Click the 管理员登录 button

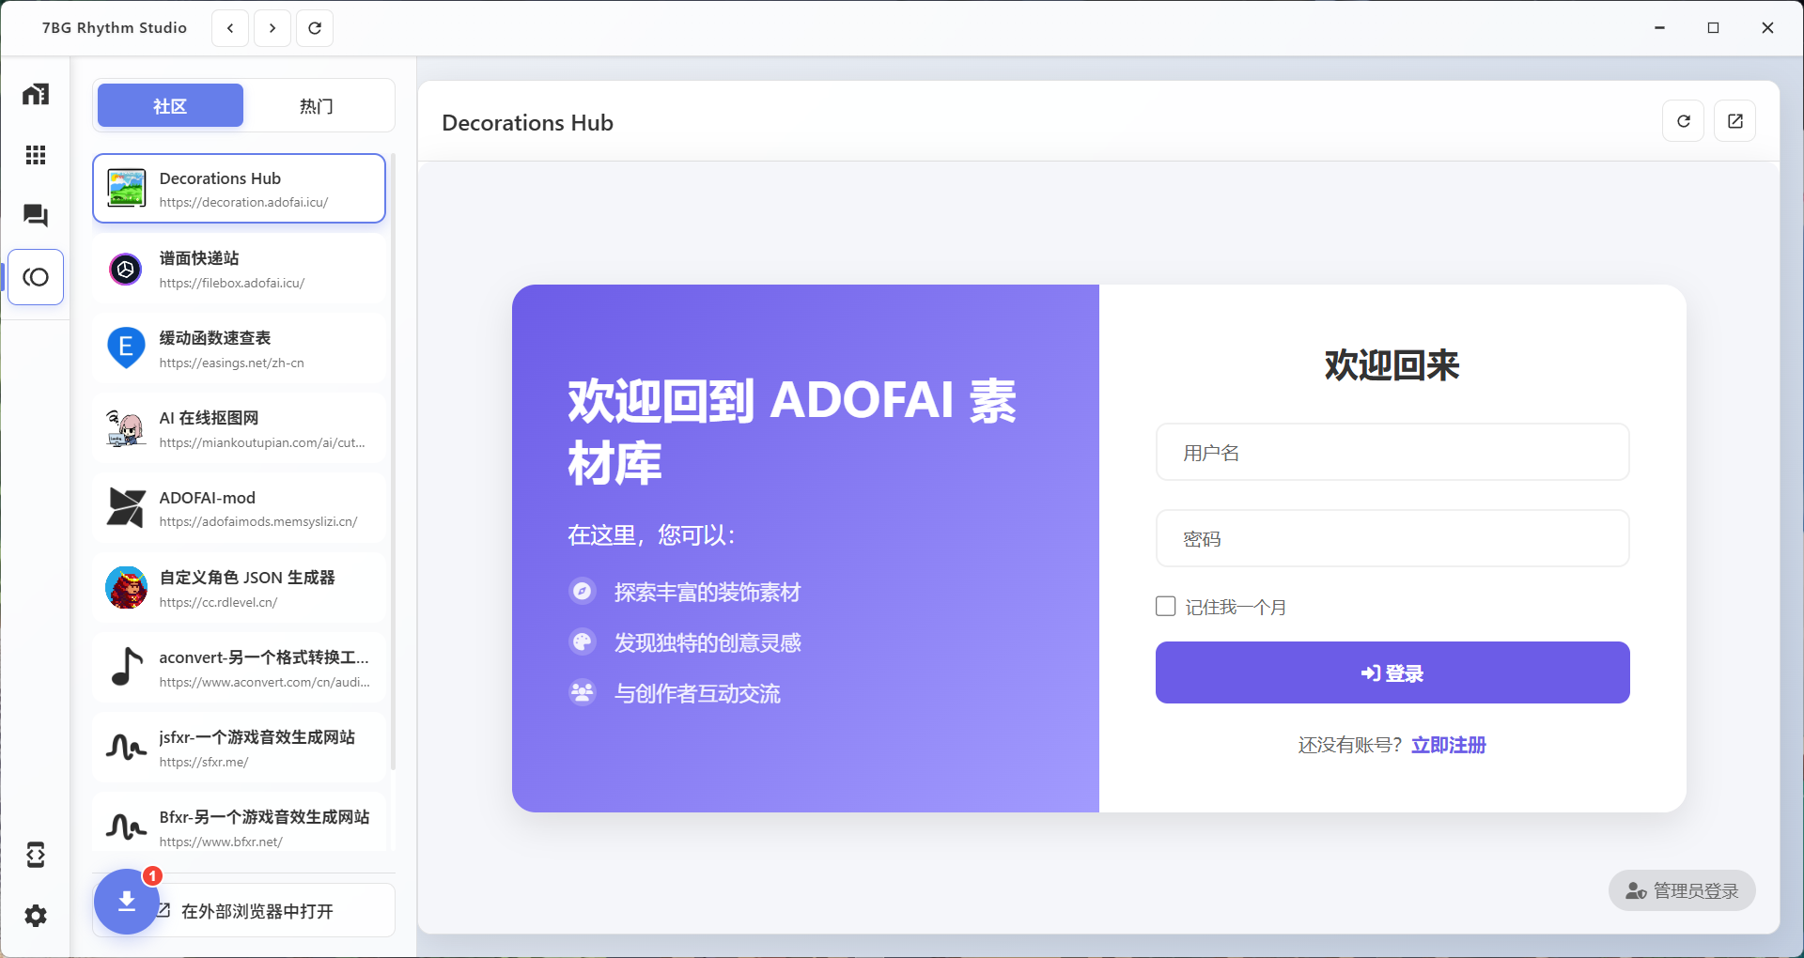click(1681, 890)
